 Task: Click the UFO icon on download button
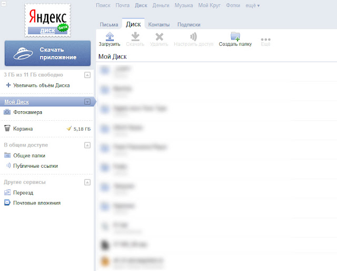pyautogui.click(x=23, y=53)
